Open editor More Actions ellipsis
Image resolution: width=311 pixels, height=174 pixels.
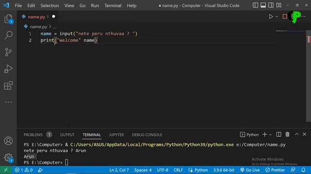[x=303, y=16]
